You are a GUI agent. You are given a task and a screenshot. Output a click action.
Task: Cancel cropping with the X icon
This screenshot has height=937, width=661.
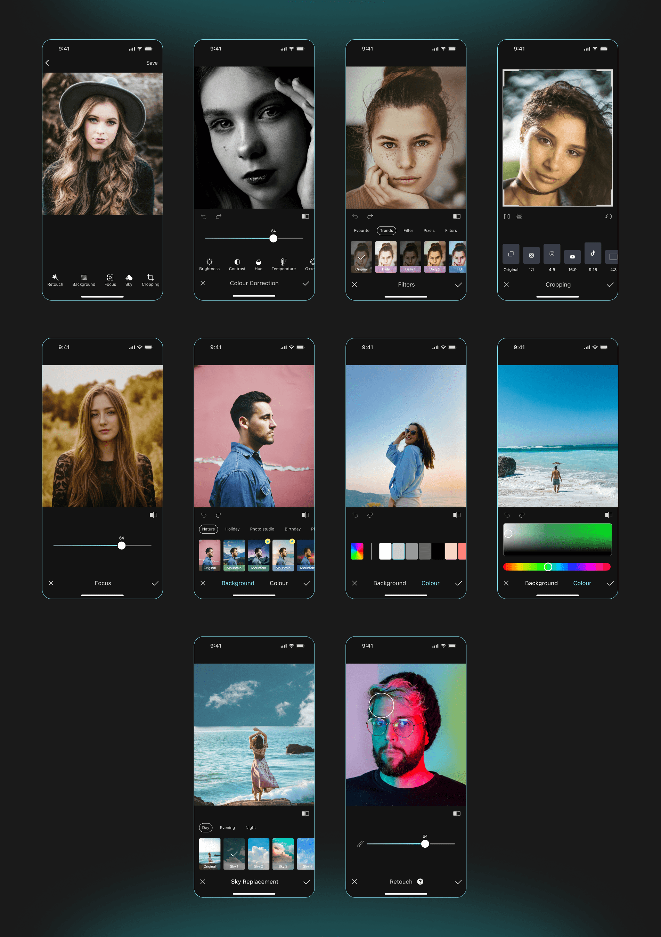[x=506, y=285]
